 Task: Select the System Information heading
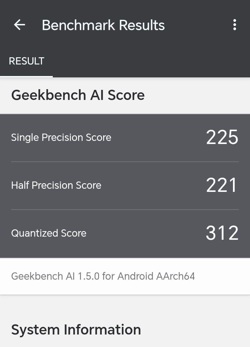click(x=76, y=330)
